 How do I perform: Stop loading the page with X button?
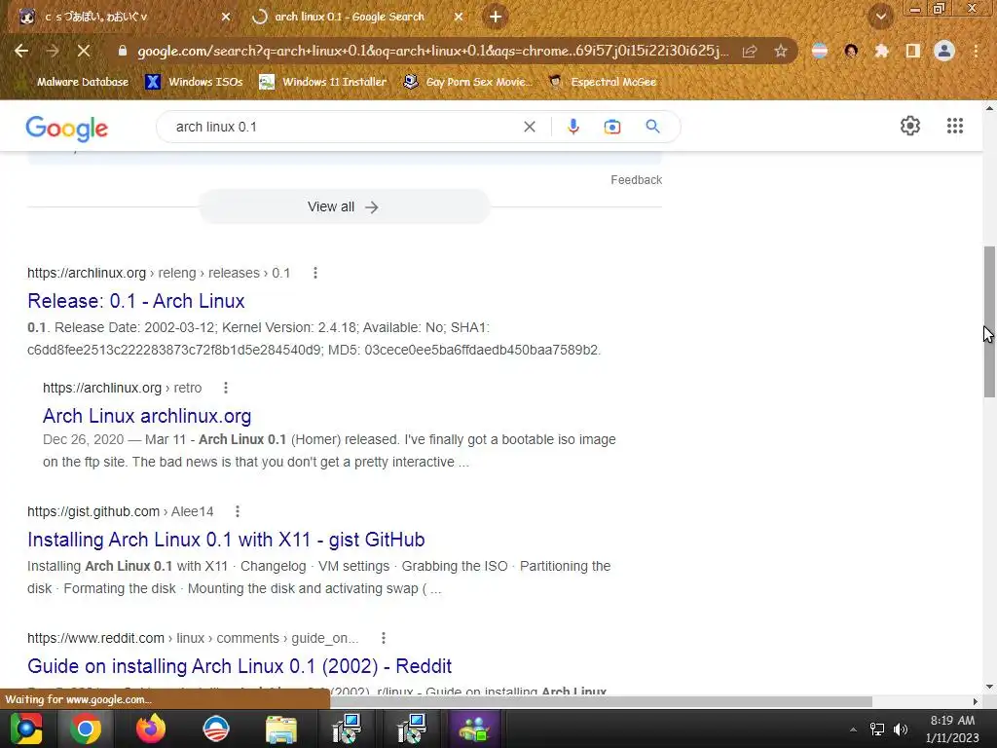coord(84,51)
